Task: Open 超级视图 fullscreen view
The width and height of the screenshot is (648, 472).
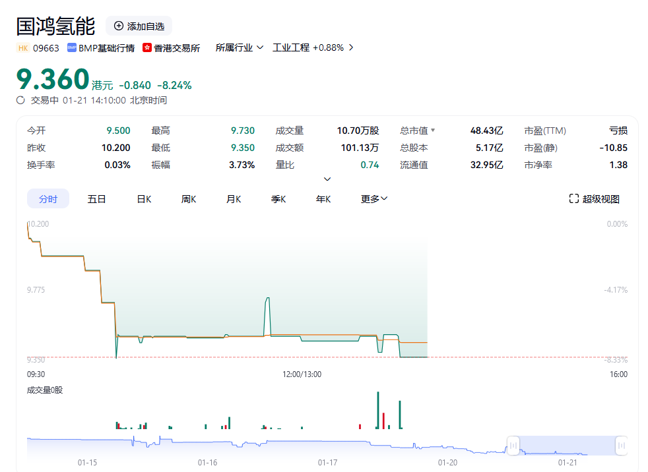Action: [595, 199]
